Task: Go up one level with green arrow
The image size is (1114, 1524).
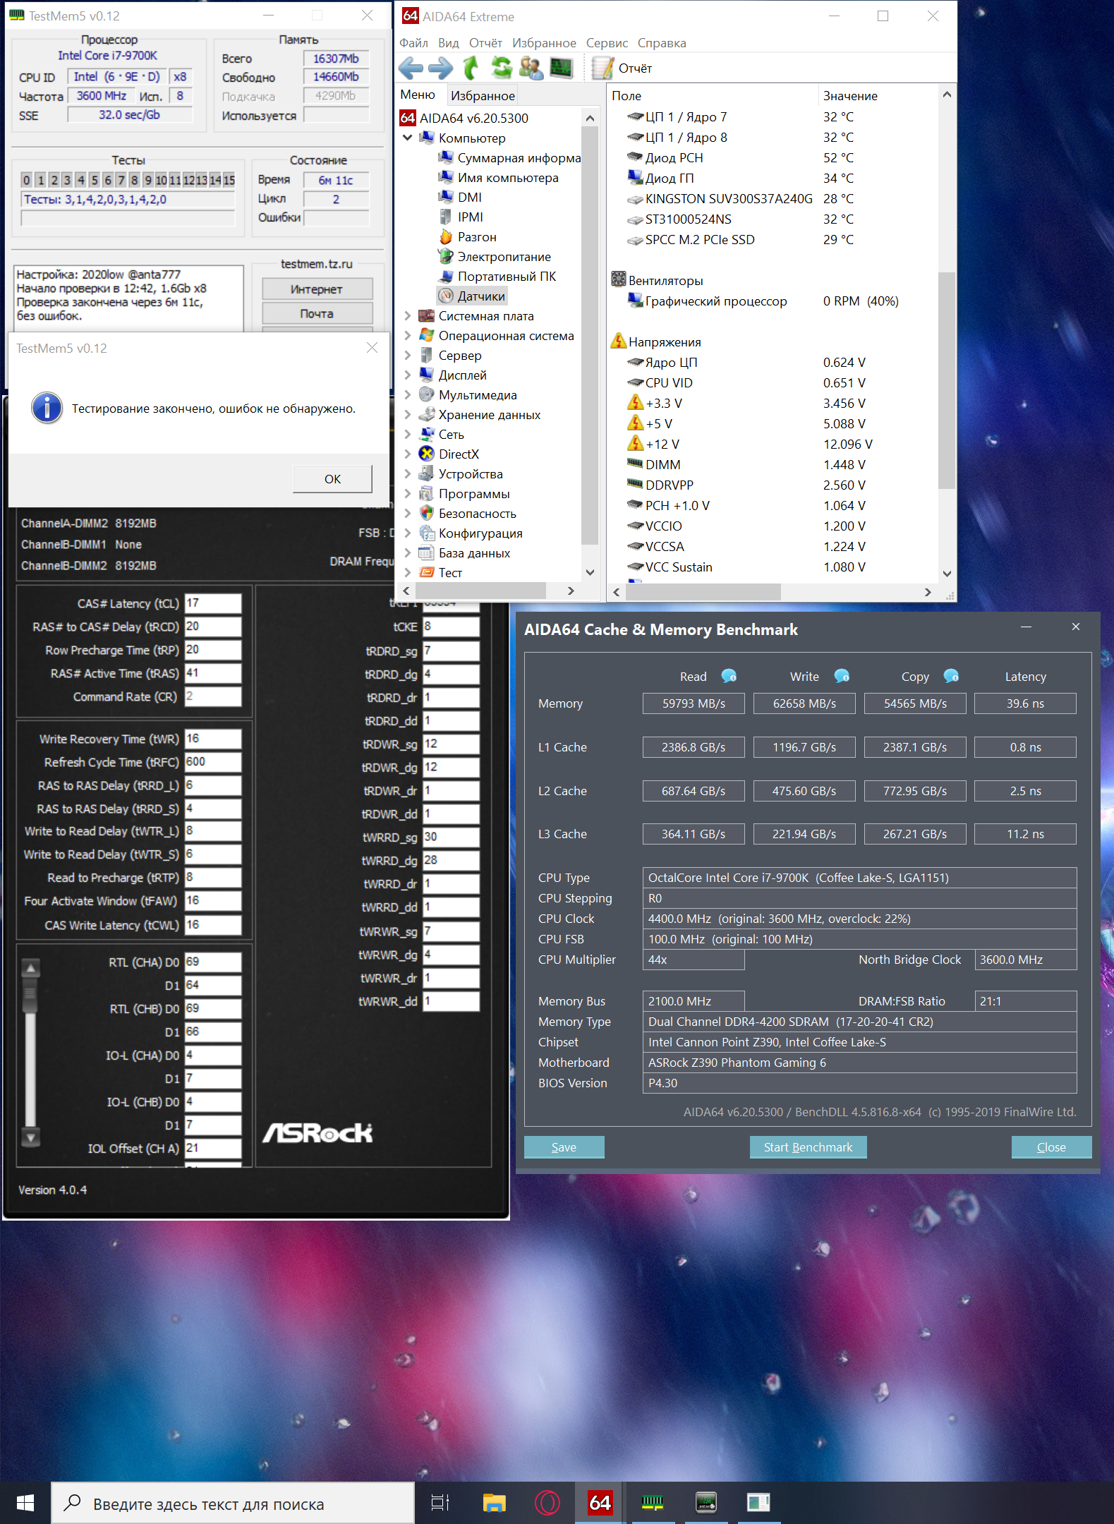Action: coord(471,68)
